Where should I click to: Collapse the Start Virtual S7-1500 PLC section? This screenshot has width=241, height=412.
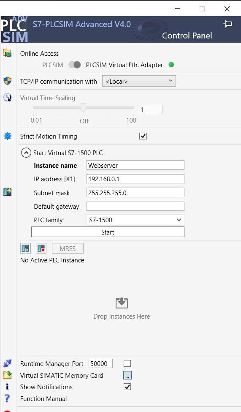(26, 153)
